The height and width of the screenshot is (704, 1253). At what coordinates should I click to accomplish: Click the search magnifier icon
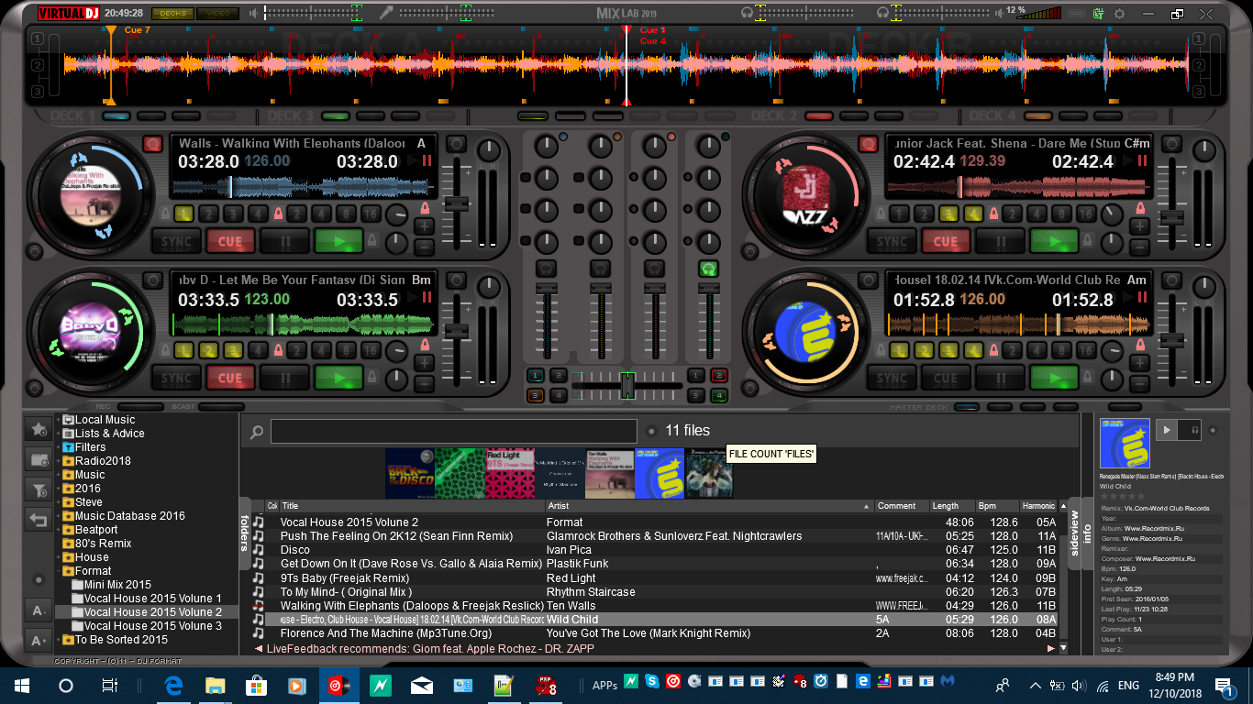pyautogui.click(x=257, y=432)
